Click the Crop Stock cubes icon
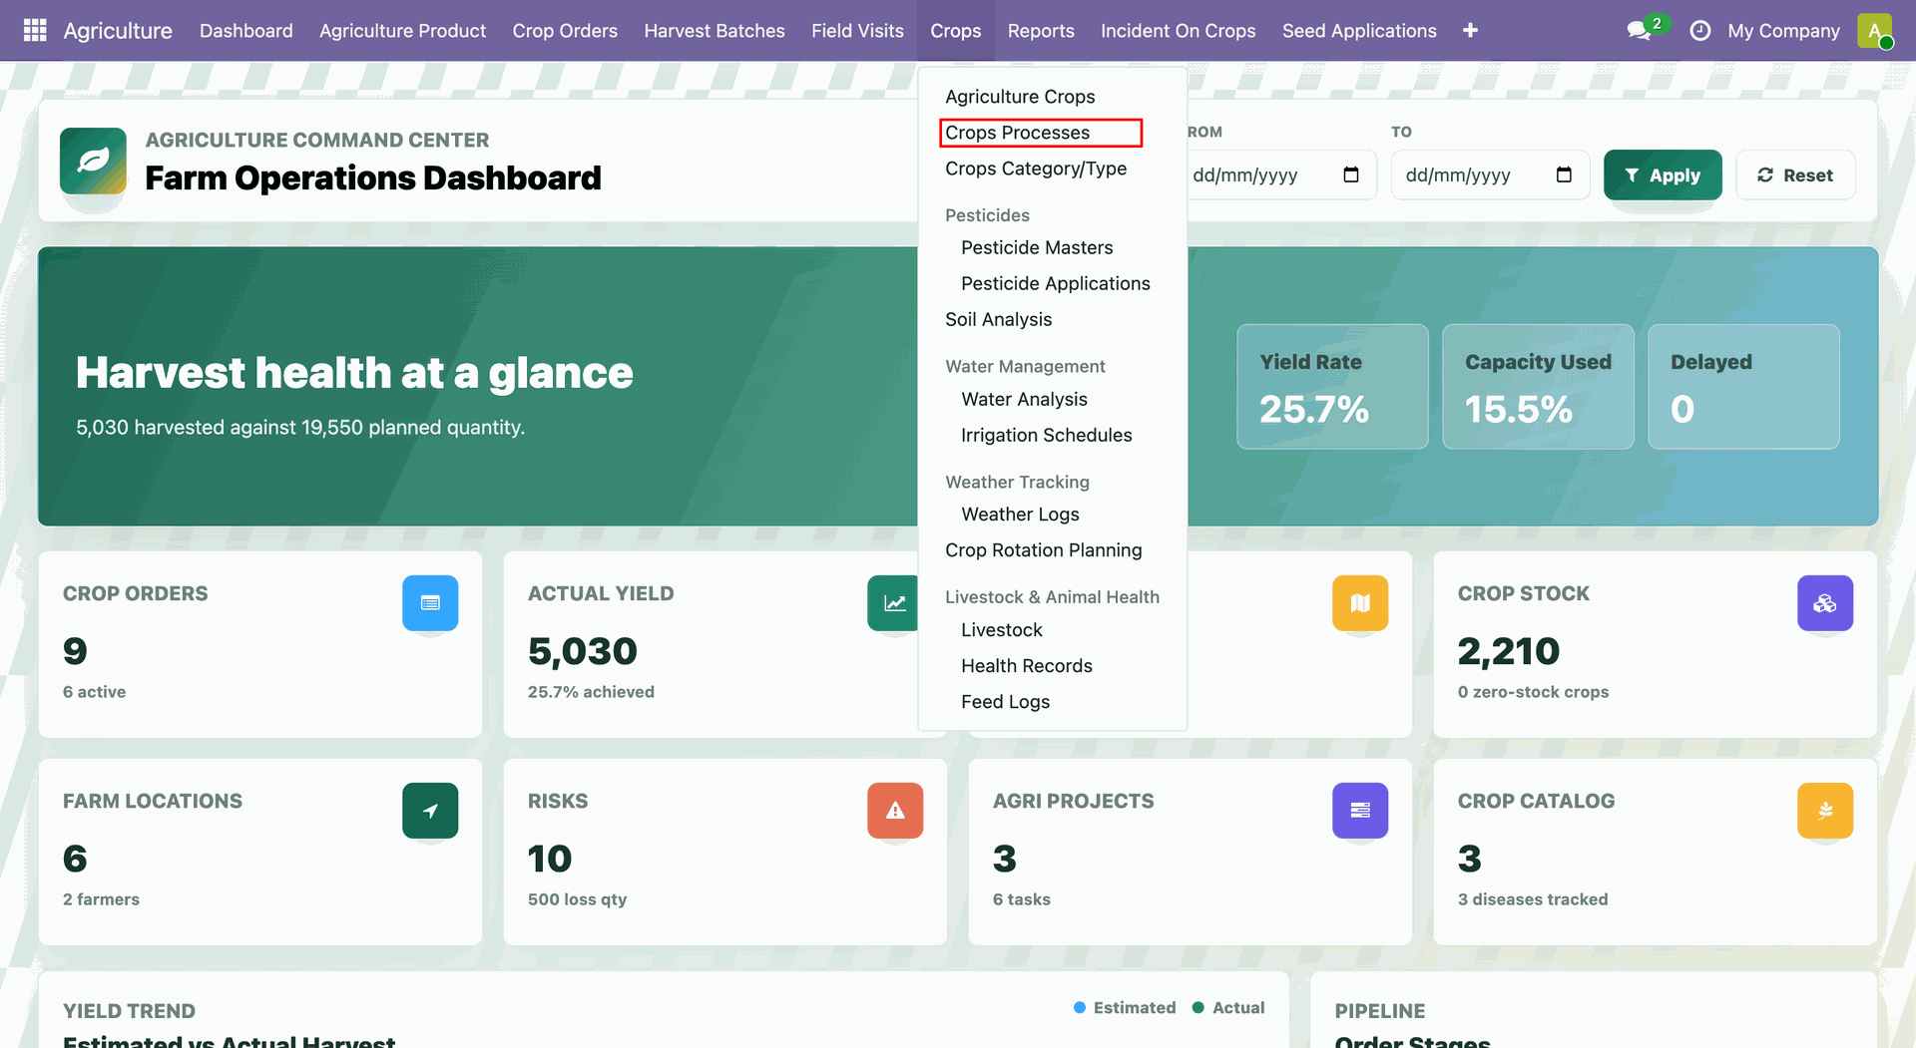The width and height of the screenshot is (1916, 1048). [x=1825, y=603]
